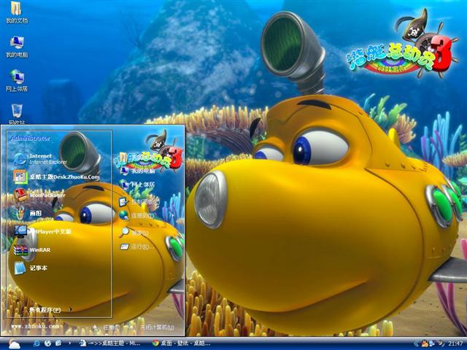Open the 画图 paint program entry

click(28, 214)
